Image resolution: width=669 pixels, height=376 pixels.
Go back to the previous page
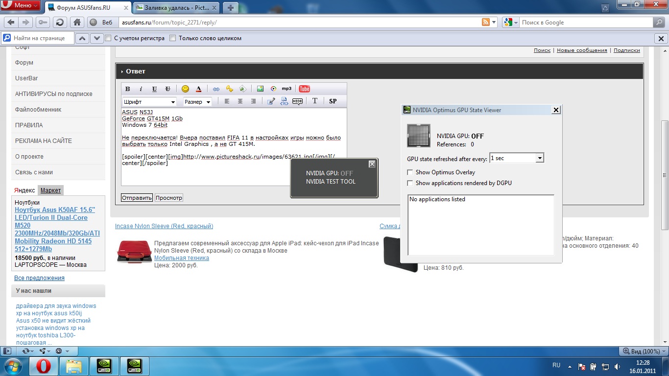(x=11, y=23)
